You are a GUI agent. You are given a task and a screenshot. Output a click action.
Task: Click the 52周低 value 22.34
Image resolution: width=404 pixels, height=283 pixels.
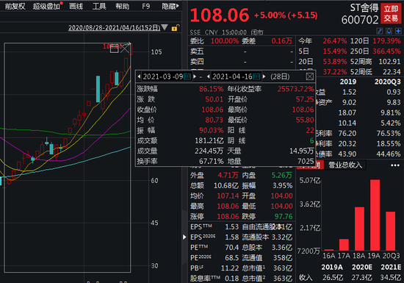[x=392, y=72]
